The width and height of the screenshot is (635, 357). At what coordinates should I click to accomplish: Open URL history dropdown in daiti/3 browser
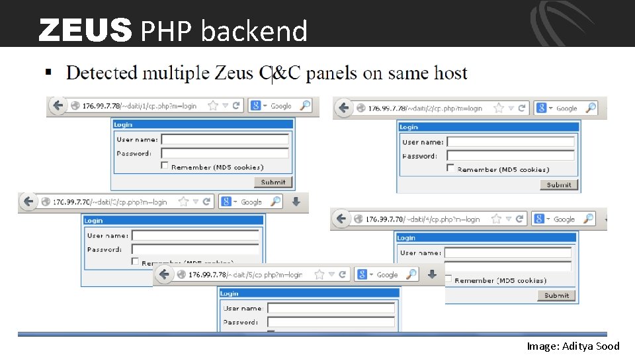196,202
